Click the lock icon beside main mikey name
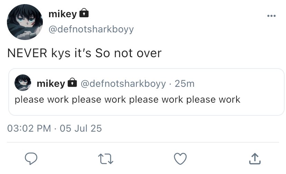Viewport: 286px width, 174px height. point(84,14)
